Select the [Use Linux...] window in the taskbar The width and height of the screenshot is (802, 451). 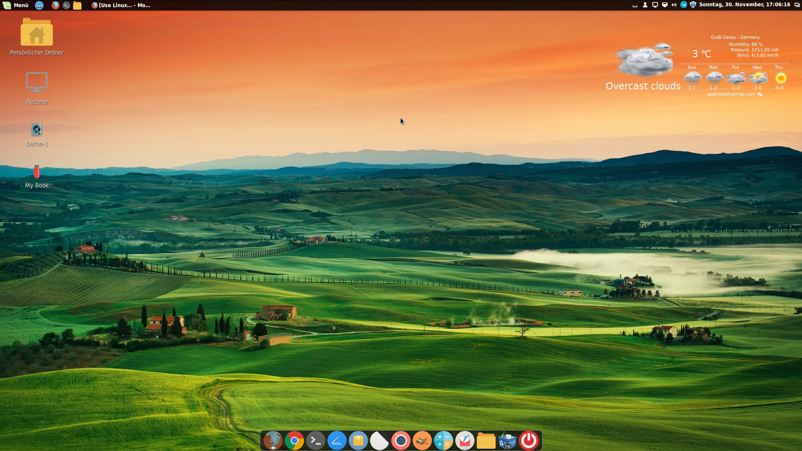click(119, 5)
